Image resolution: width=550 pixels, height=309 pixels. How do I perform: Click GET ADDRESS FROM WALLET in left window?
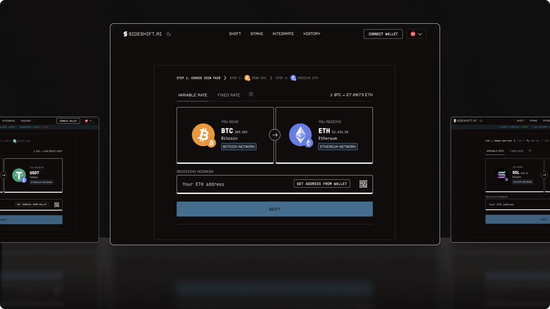[32, 205]
